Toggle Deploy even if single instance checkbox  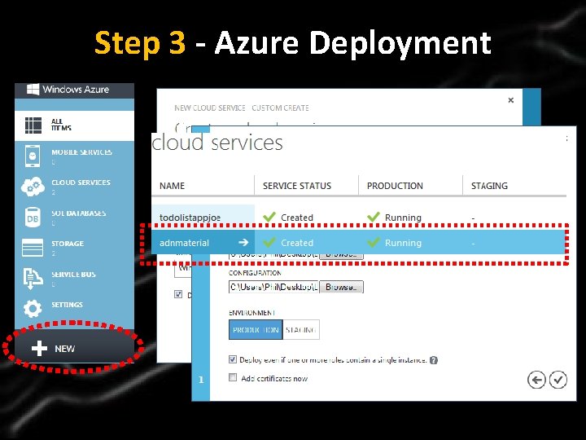pyautogui.click(x=233, y=359)
